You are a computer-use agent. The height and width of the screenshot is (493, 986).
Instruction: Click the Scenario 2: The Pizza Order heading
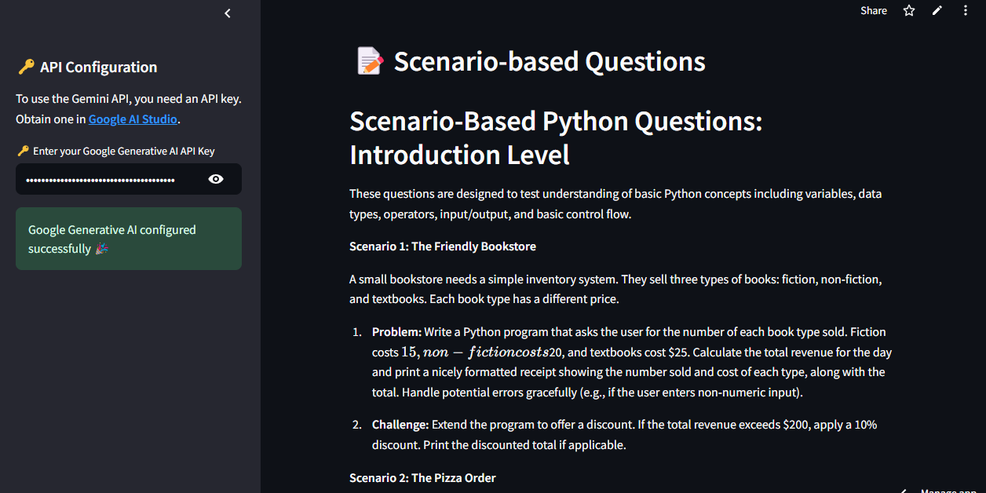click(x=422, y=477)
